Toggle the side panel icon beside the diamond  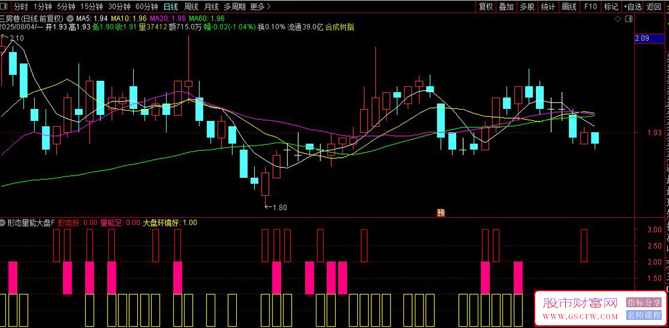coord(628,19)
